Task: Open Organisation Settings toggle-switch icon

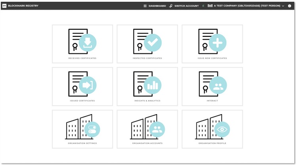Action: point(91,129)
